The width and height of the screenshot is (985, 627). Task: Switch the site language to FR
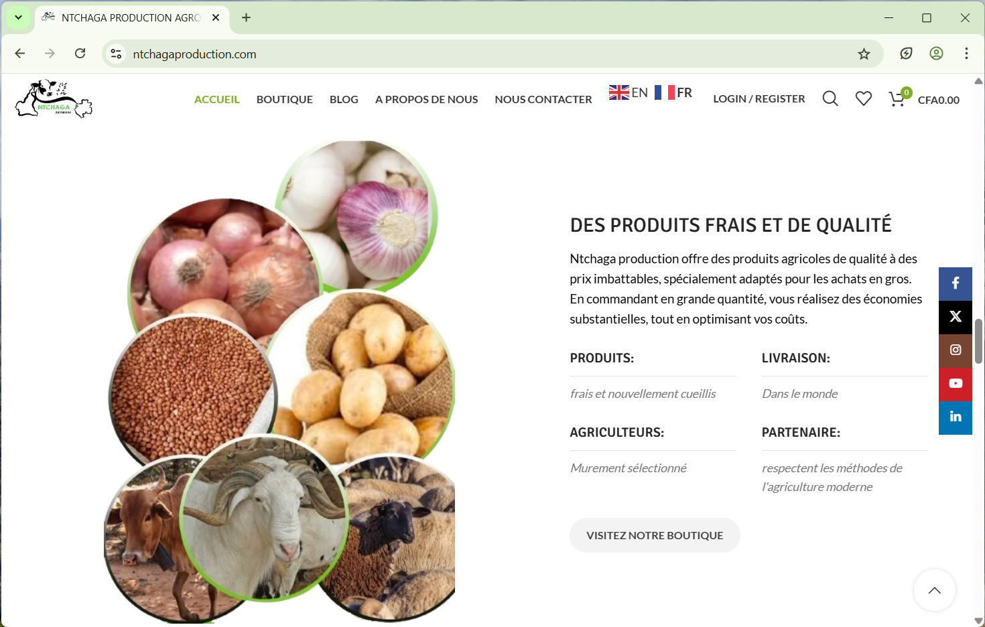(x=673, y=92)
